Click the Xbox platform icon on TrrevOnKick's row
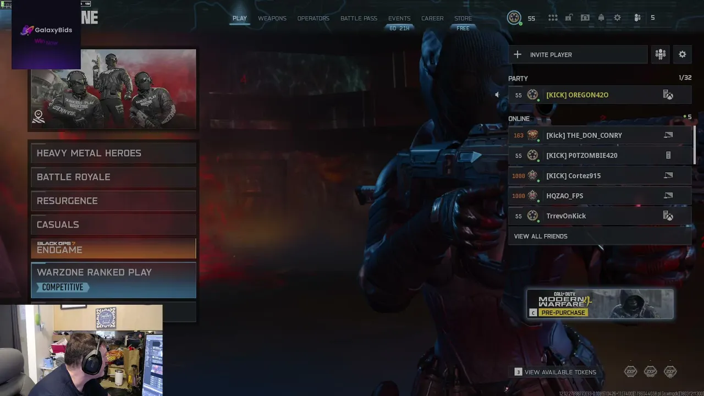The image size is (704, 396). (x=668, y=216)
